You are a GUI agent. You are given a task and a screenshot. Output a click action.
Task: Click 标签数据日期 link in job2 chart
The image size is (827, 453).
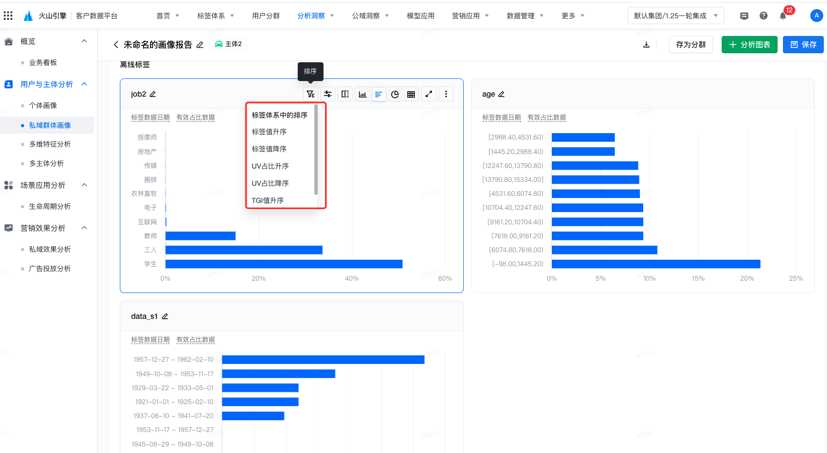pyautogui.click(x=150, y=118)
